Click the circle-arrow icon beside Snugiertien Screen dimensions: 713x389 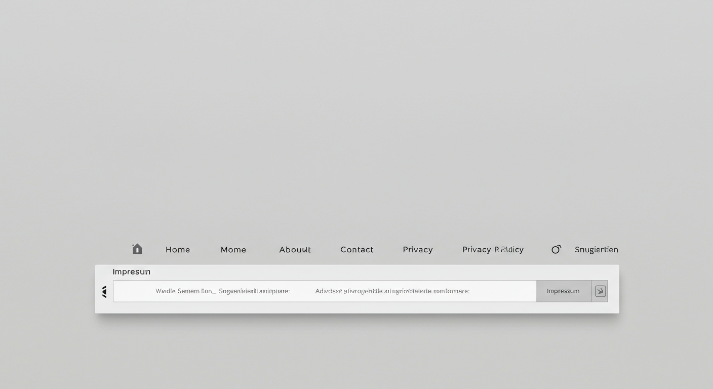(556, 249)
